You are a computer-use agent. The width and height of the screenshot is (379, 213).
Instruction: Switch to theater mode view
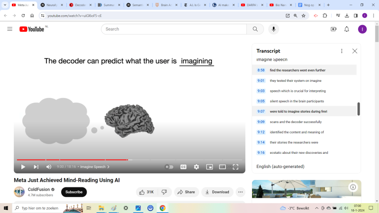pos(222,167)
